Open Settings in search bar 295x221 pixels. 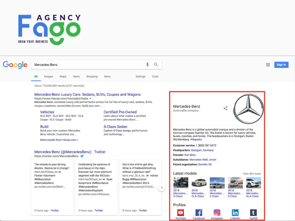(140, 77)
